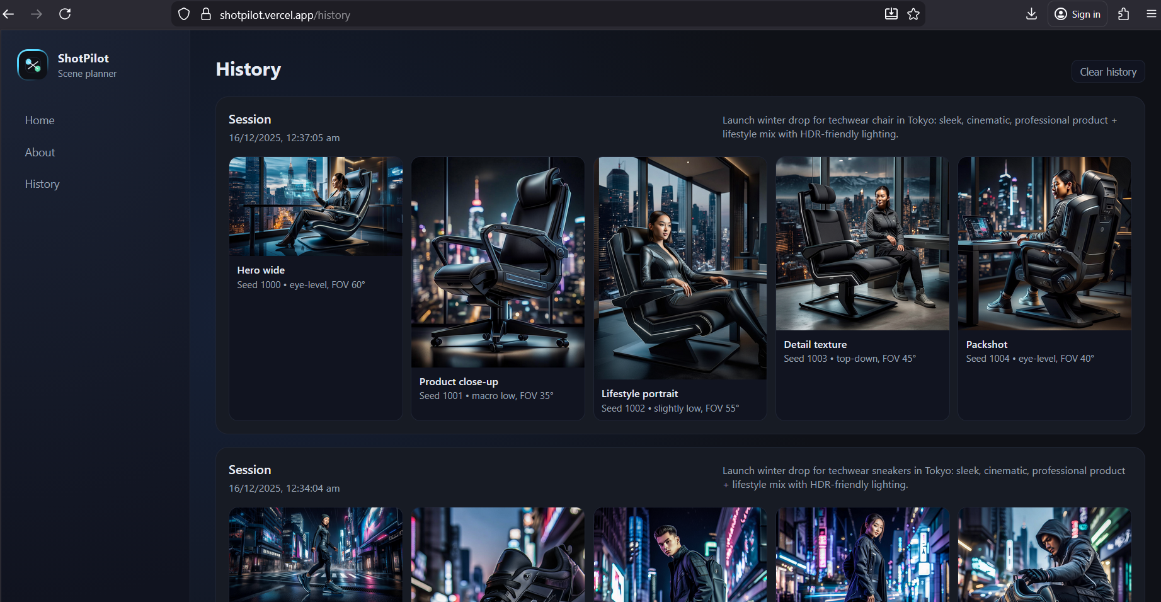1161x602 pixels.
Task: Click 'Seed 1001 • macro low, FOV 35°' text
Action: (x=486, y=396)
